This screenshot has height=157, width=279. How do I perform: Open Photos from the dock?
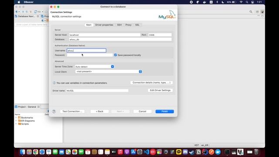click(75, 152)
